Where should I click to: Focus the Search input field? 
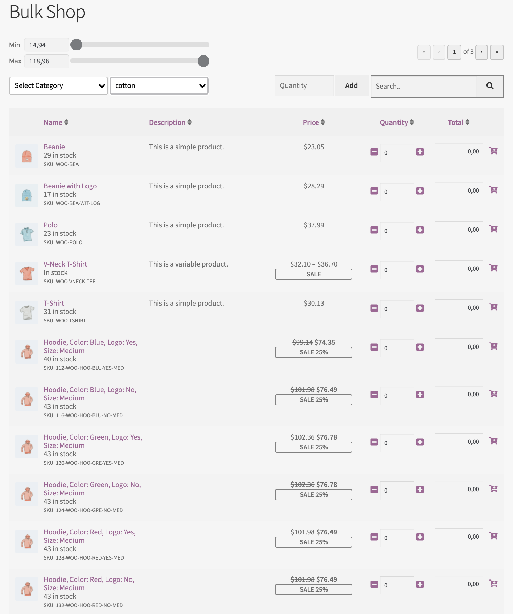pos(424,86)
